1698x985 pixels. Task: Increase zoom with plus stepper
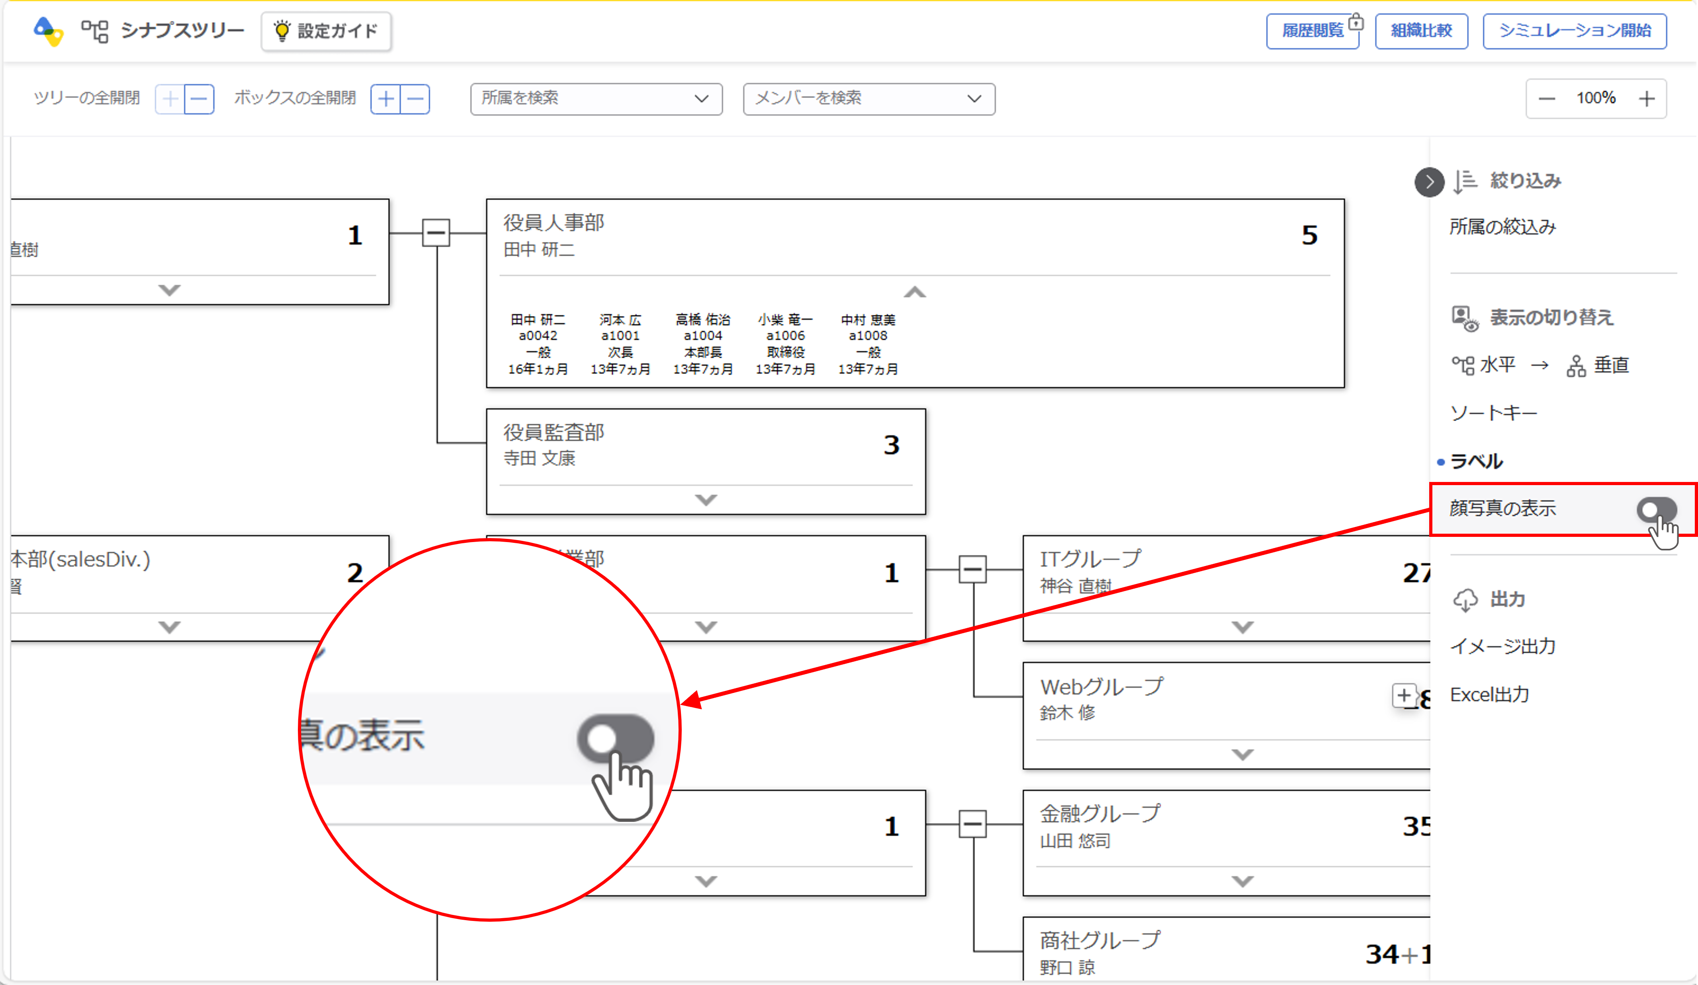(1647, 99)
